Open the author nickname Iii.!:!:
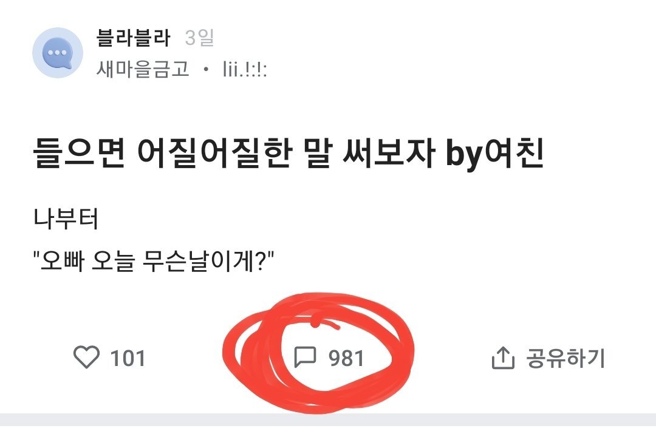This screenshot has height=434, width=656. [245, 69]
